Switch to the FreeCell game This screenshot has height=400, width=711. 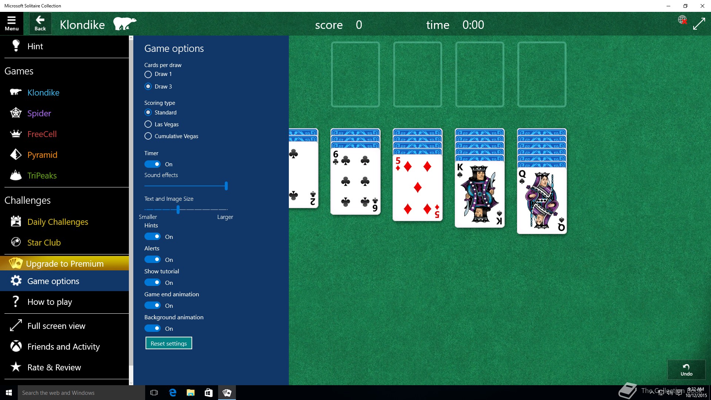point(64,134)
